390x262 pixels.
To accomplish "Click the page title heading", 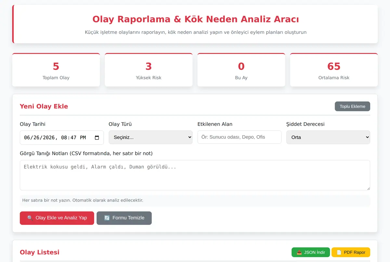I will [196, 19].
